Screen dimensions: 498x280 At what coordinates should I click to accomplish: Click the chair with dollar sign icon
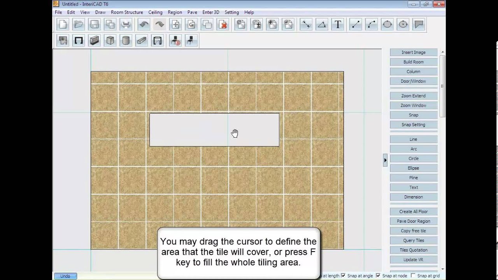(x=176, y=40)
